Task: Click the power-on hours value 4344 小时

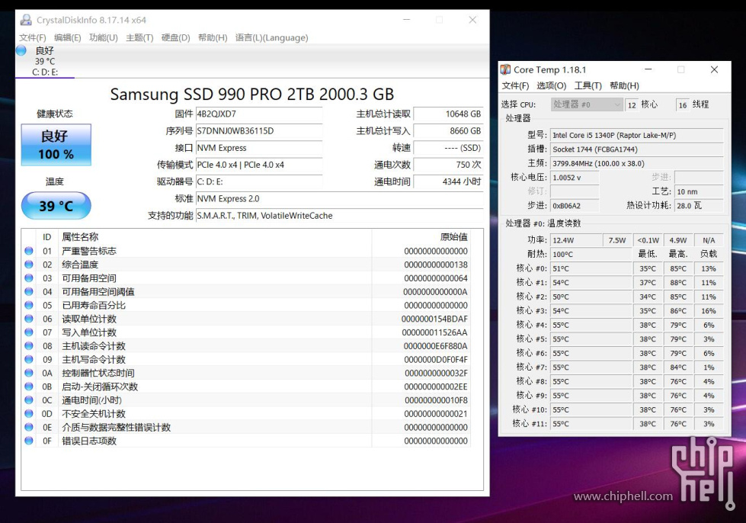Action: pyautogui.click(x=448, y=181)
